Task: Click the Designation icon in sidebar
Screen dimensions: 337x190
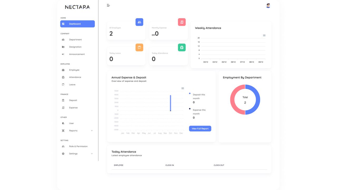Action: pyautogui.click(x=63, y=47)
